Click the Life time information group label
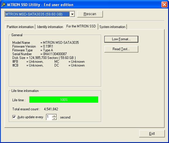 [25, 91]
